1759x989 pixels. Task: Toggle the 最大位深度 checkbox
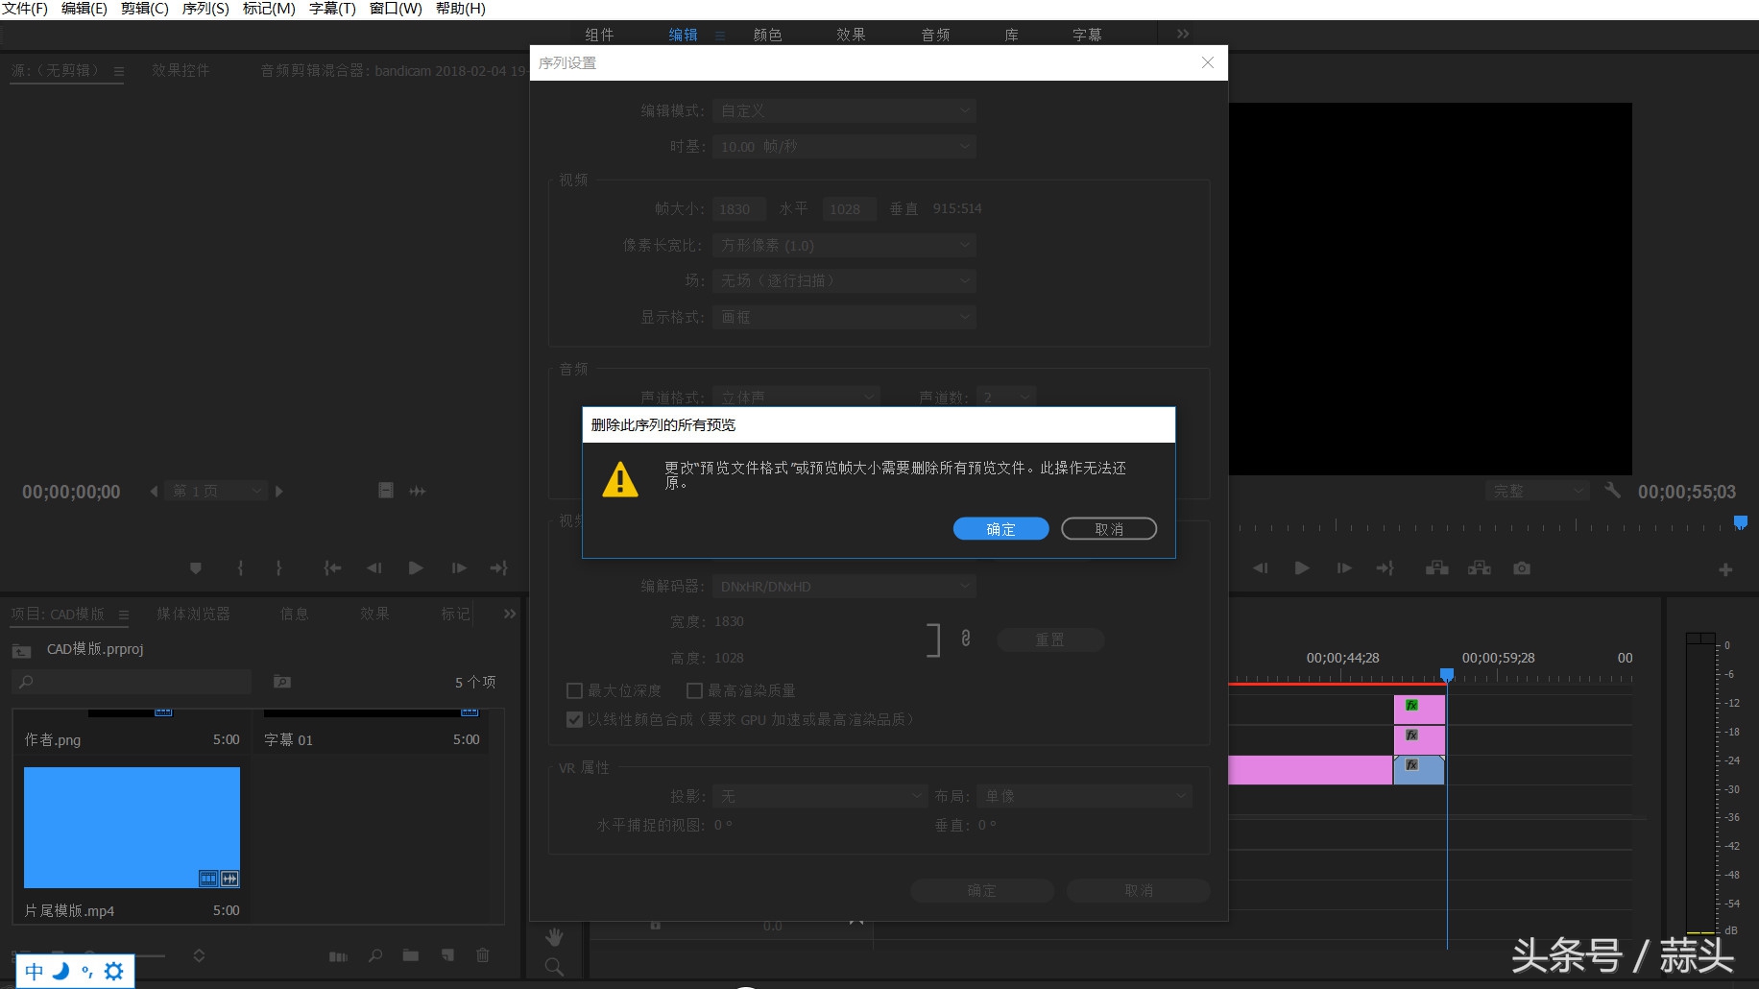(x=575, y=690)
